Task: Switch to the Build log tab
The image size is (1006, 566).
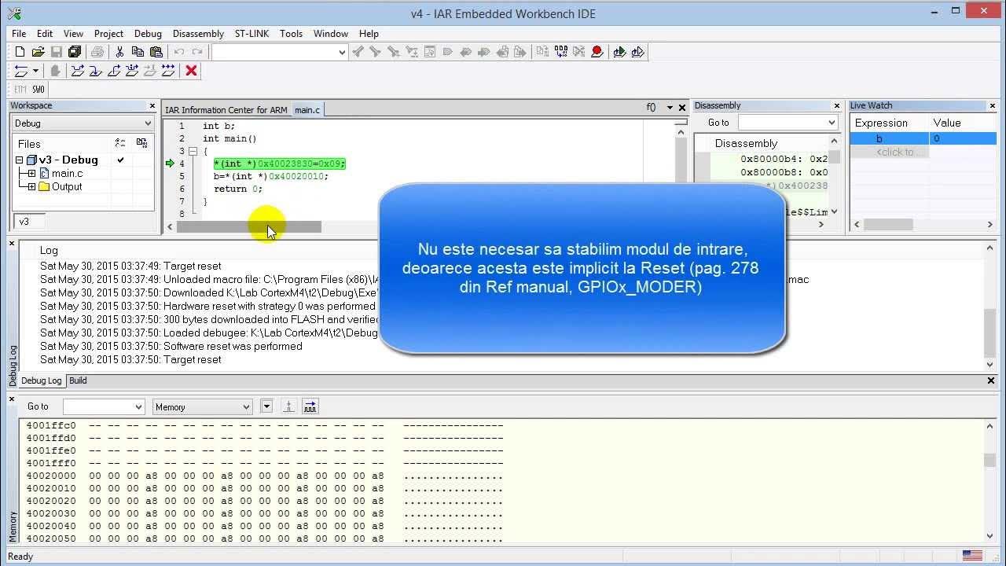Action: pyautogui.click(x=78, y=380)
